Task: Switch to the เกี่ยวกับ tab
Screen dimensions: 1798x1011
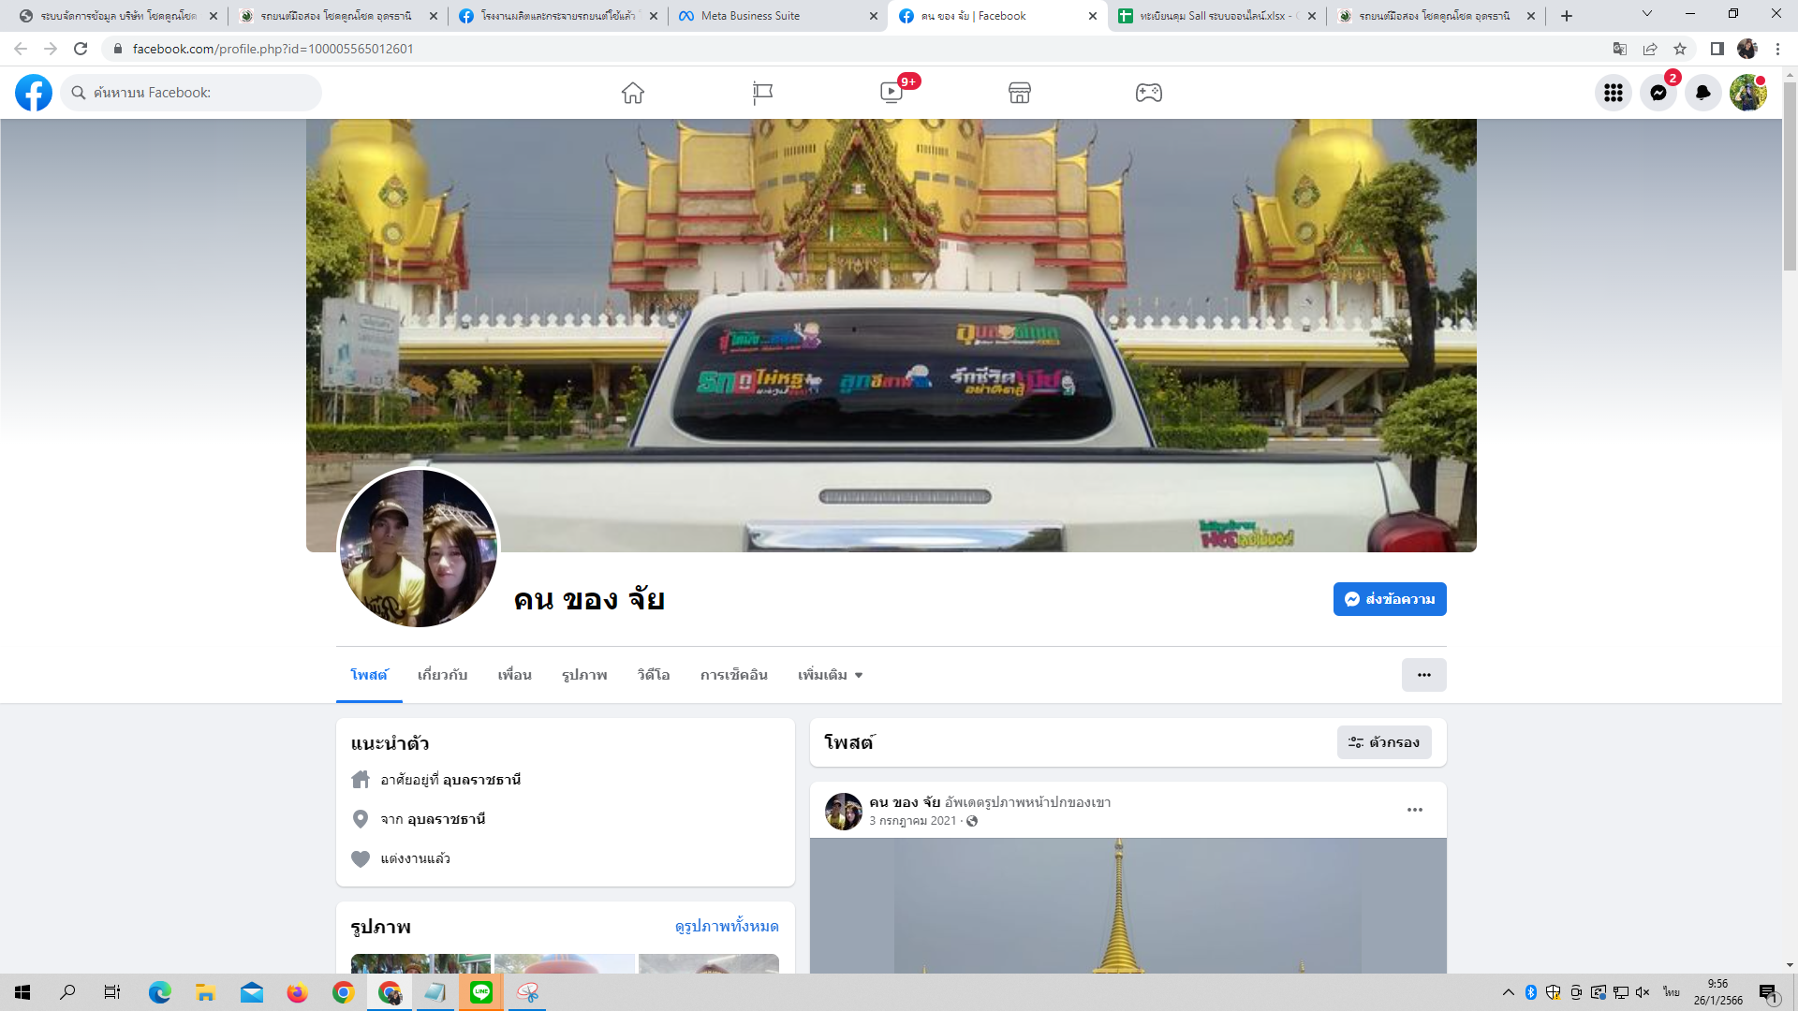Action: coord(442,675)
